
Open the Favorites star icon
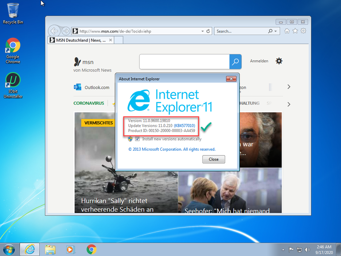tap(295, 31)
